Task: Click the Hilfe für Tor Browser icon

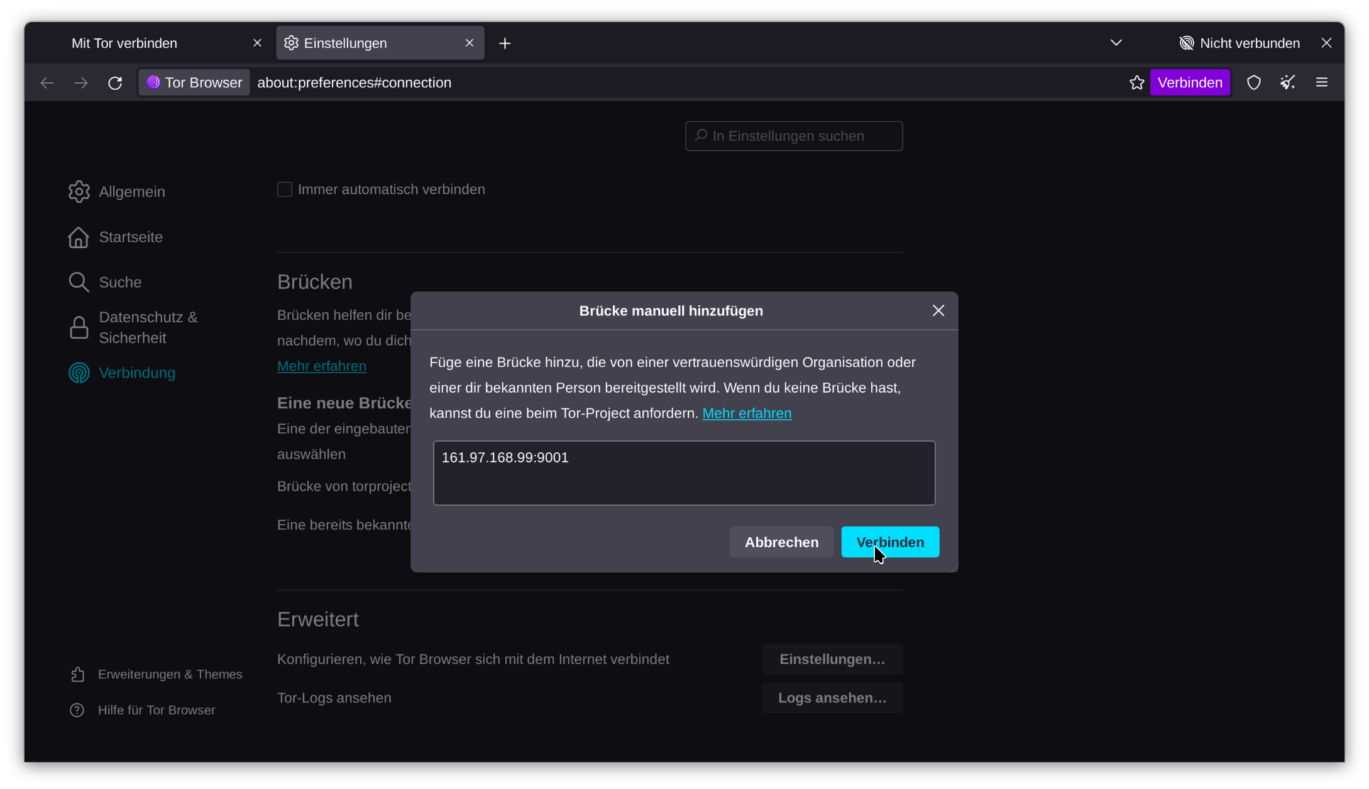Action: [78, 710]
